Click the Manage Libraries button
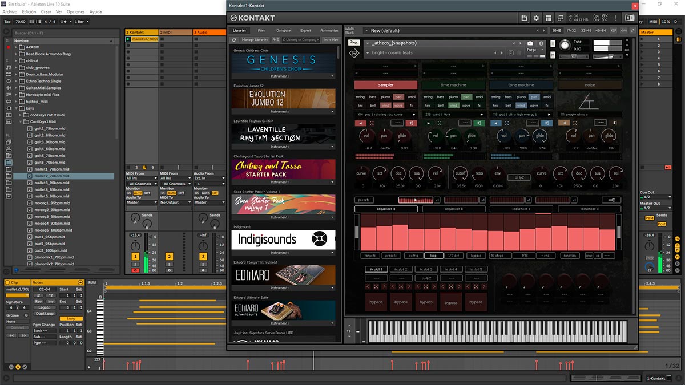 pyautogui.click(x=255, y=40)
